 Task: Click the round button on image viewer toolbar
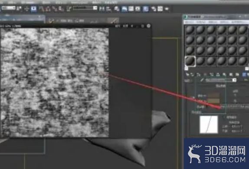pyautogui.click(x=149, y=26)
